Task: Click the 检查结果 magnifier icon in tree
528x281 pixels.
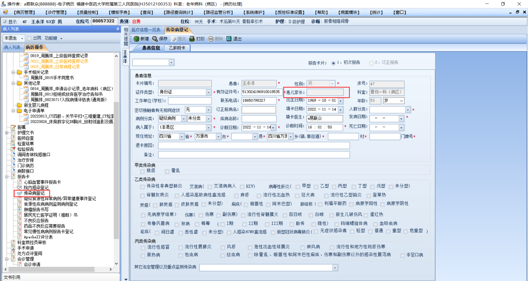Action: pos(13,144)
